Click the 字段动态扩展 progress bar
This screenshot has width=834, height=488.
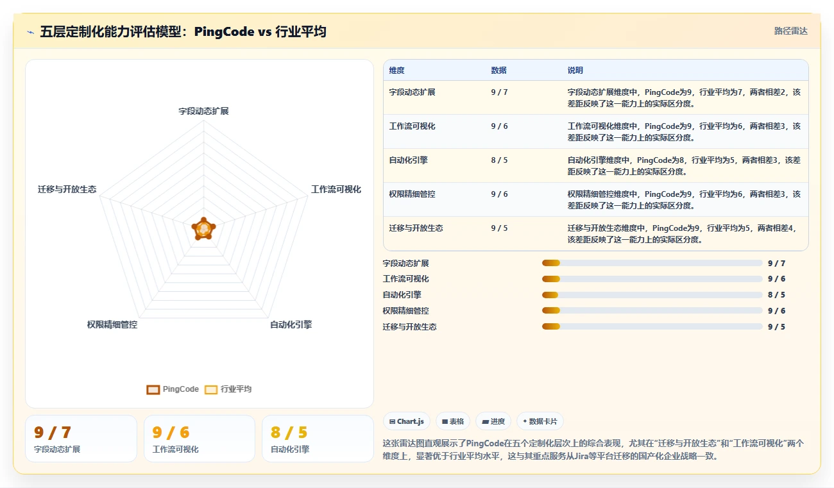click(652, 263)
